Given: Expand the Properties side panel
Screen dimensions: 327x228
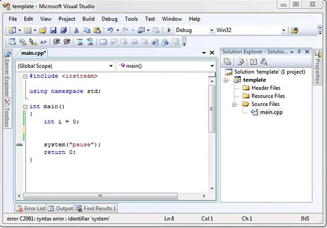Looking at the screenshot, I should (x=317, y=67).
